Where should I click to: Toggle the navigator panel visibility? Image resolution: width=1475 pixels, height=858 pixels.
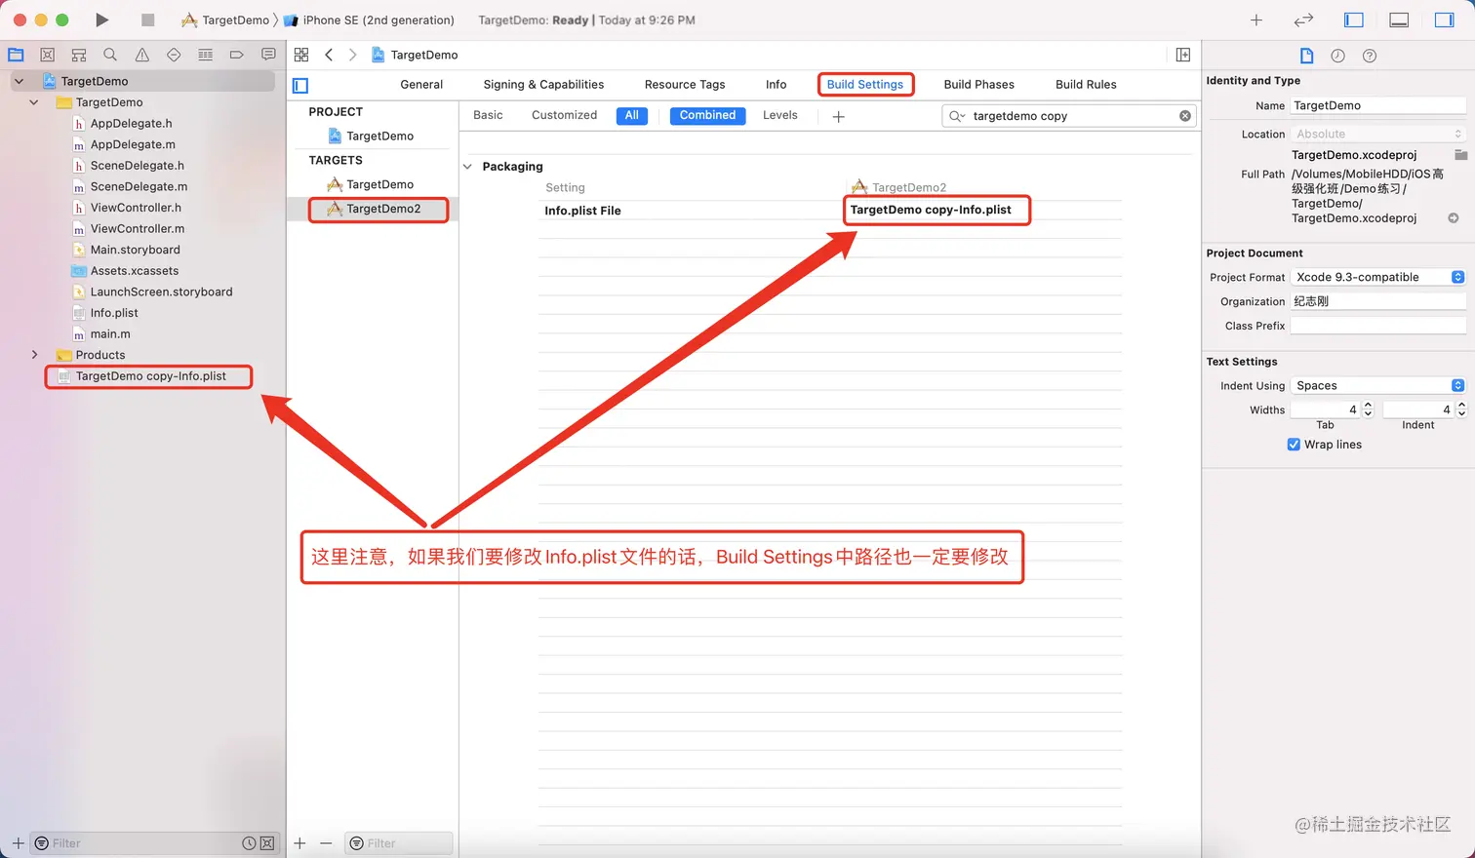pyautogui.click(x=1353, y=19)
